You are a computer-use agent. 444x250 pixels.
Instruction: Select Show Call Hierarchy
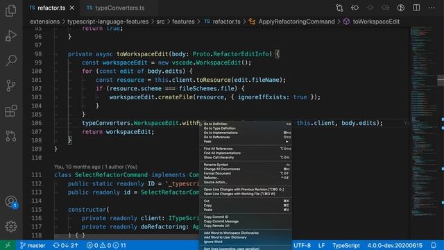(246, 158)
